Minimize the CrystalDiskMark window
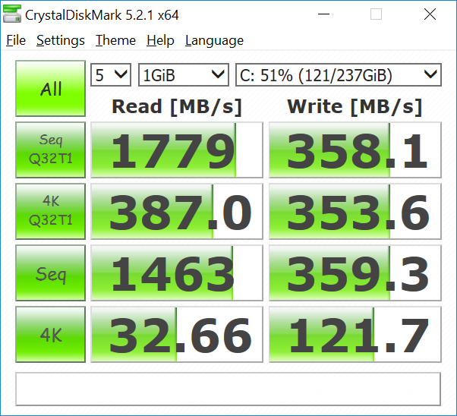The image size is (457, 416). (x=323, y=14)
